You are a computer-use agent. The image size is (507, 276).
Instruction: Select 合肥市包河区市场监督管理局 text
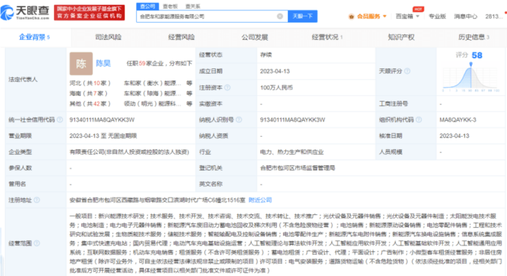tap(298, 168)
